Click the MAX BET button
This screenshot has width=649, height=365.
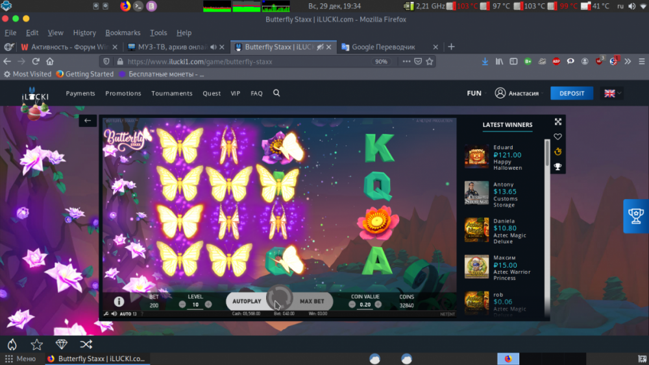[312, 301]
